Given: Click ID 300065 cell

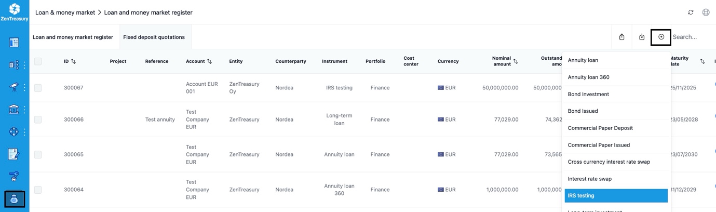Looking at the screenshot, I should click(73, 154).
